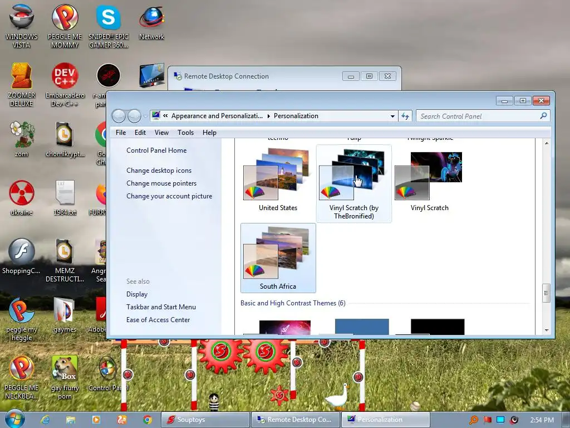This screenshot has width=570, height=428.
Task: Open the PEGGLE ME MOMMY desktop icon
Action: (65, 26)
